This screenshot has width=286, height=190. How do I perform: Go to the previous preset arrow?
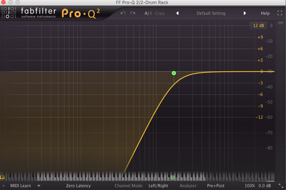[x=177, y=13]
